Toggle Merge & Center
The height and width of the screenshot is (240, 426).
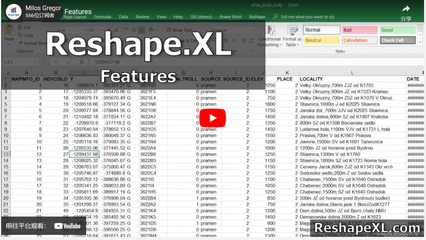click(168, 41)
